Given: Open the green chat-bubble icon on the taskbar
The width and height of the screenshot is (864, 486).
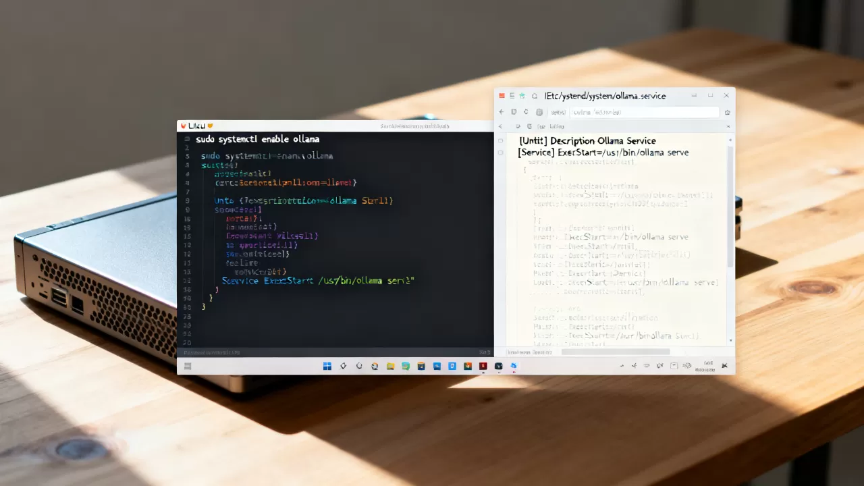Looking at the screenshot, I should pyautogui.click(x=406, y=366).
